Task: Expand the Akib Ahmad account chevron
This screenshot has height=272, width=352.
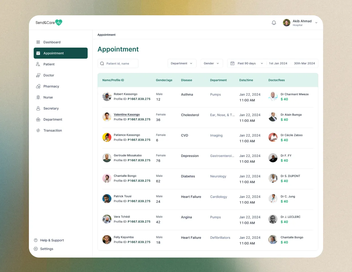Action: click(316, 23)
